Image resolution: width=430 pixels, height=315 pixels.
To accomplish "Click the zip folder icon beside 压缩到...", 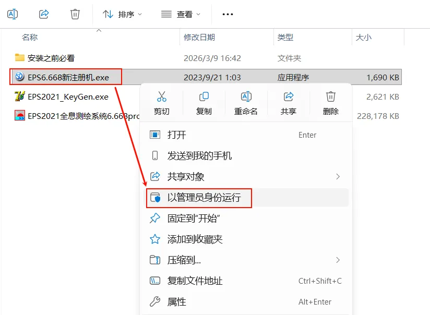I will click(x=155, y=260).
